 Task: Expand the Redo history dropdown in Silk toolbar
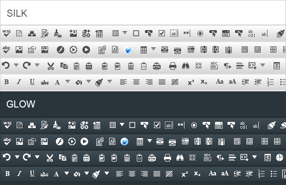37,65
